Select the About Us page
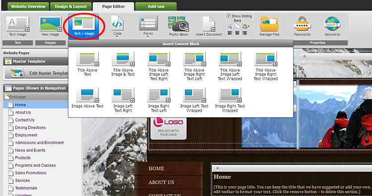The width and height of the screenshot is (372, 196). (x=23, y=112)
